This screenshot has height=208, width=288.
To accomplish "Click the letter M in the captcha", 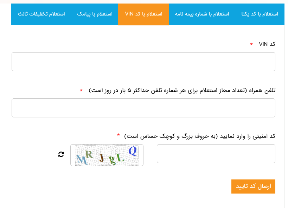I will tap(81, 160).
